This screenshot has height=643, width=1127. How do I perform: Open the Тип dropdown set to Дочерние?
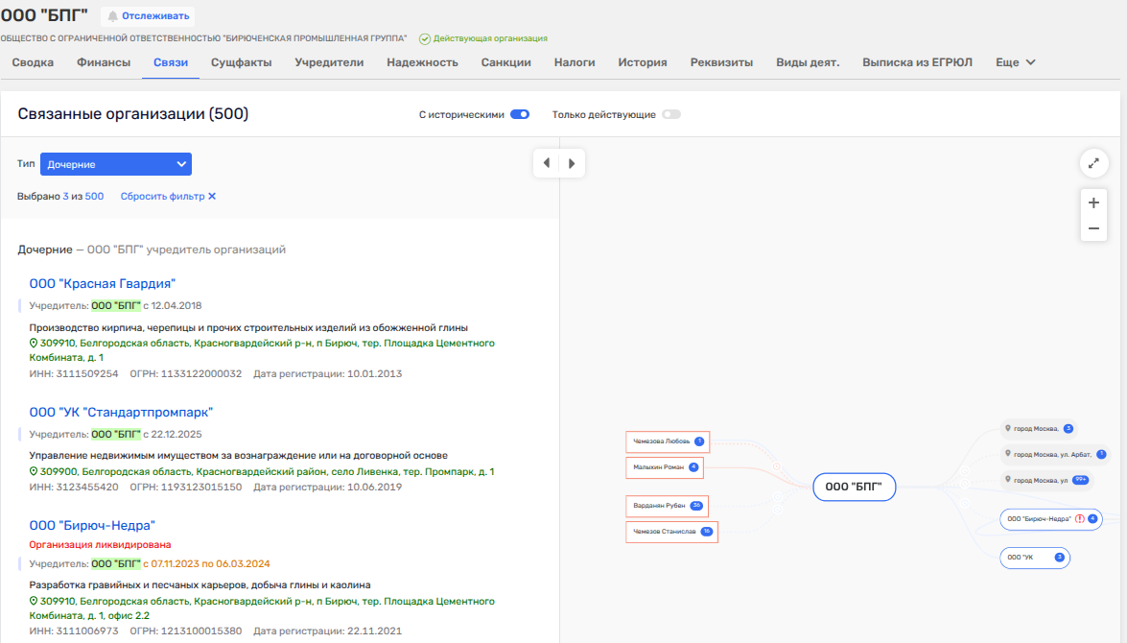(x=115, y=164)
